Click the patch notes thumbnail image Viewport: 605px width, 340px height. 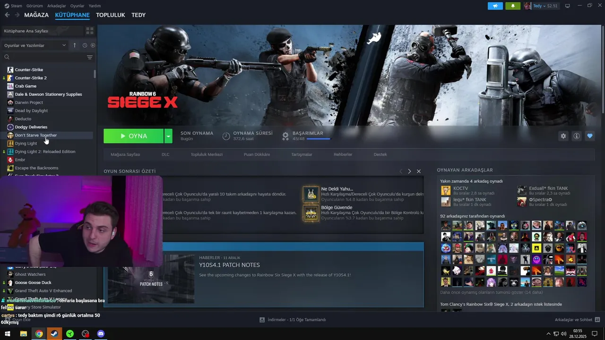[x=151, y=279]
